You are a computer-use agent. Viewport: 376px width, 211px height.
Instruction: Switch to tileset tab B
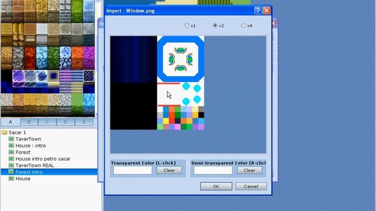(29, 122)
